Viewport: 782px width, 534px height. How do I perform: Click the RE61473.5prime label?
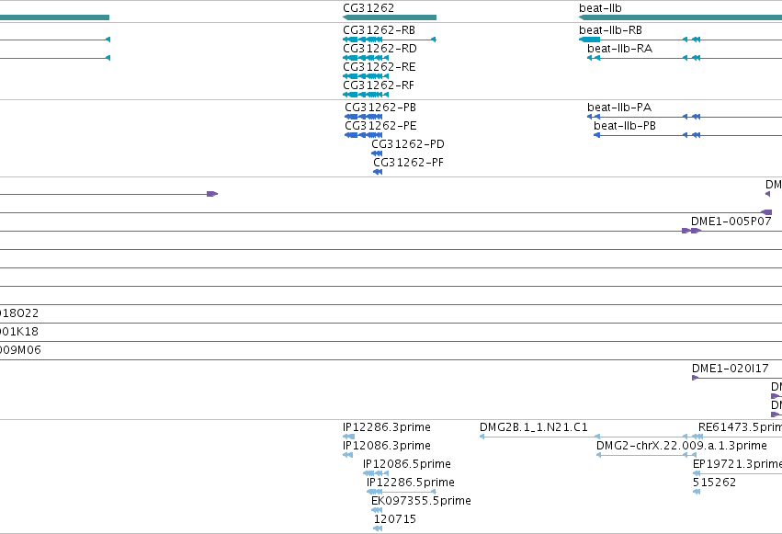click(740, 427)
